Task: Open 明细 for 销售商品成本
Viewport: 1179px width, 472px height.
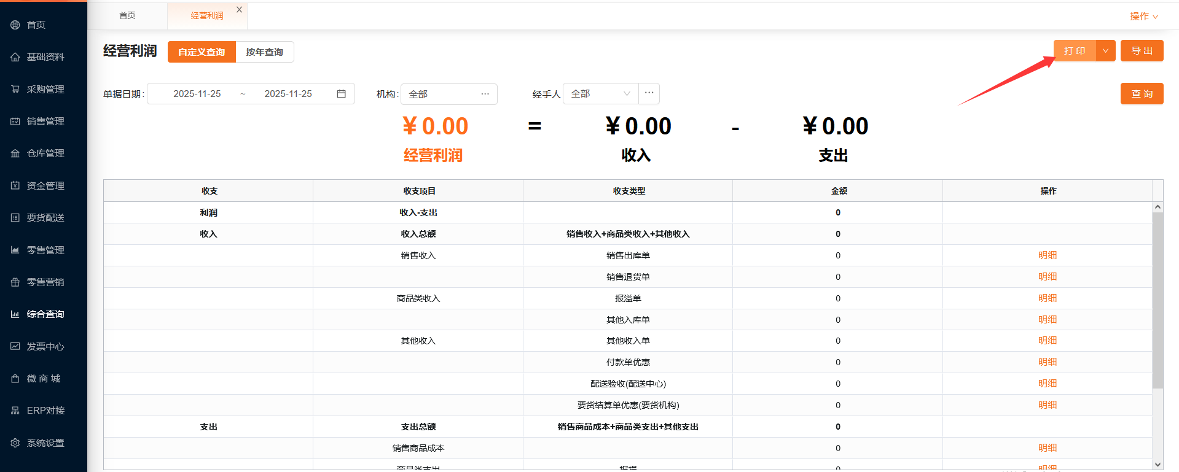Action: [x=1048, y=448]
